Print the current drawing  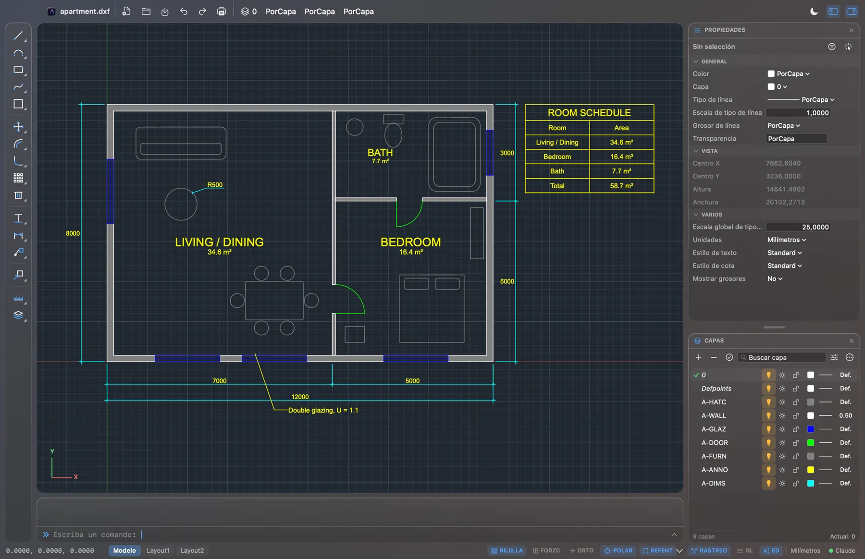click(x=222, y=12)
